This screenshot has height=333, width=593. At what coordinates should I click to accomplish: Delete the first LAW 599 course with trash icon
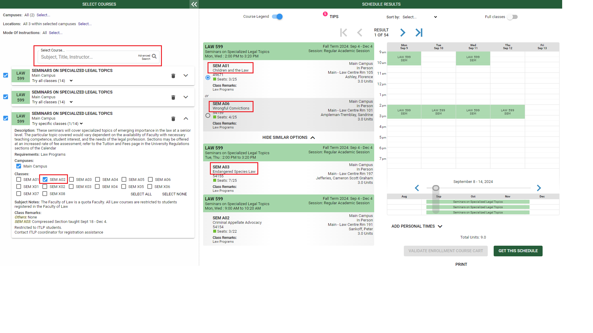point(173,76)
